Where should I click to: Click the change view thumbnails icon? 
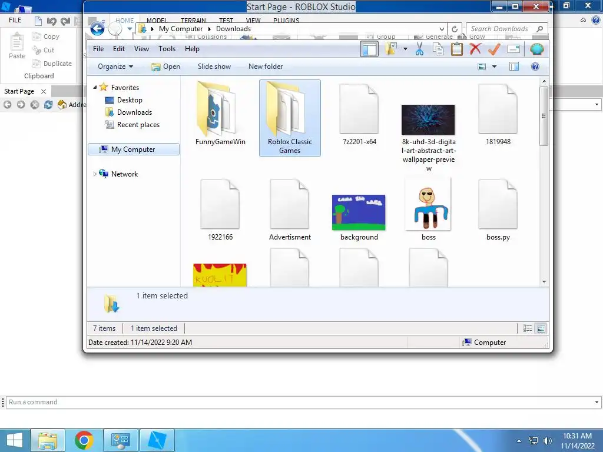tap(482, 67)
